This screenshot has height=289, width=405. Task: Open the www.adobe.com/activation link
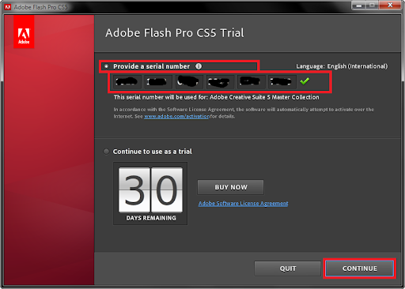(176, 116)
